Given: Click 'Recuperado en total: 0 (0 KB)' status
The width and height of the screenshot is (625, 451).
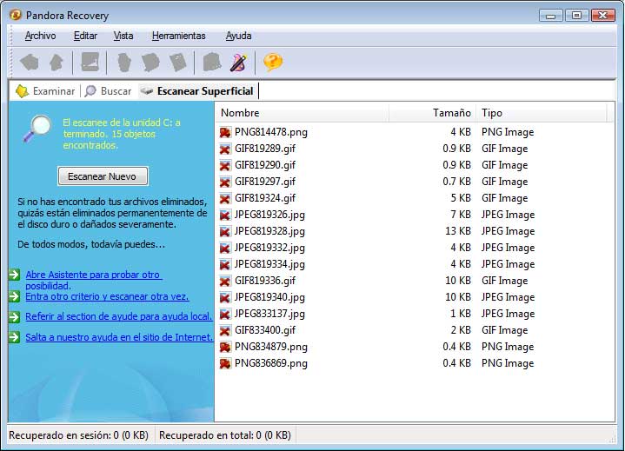Looking at the screenshot, I should point(225,435).
